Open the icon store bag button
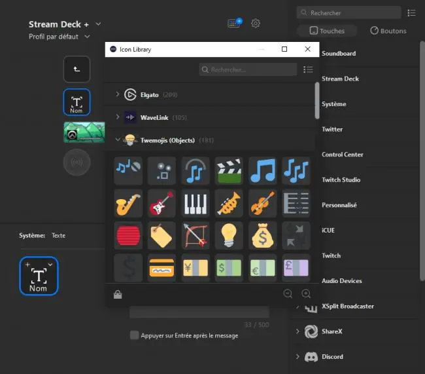 118,294
